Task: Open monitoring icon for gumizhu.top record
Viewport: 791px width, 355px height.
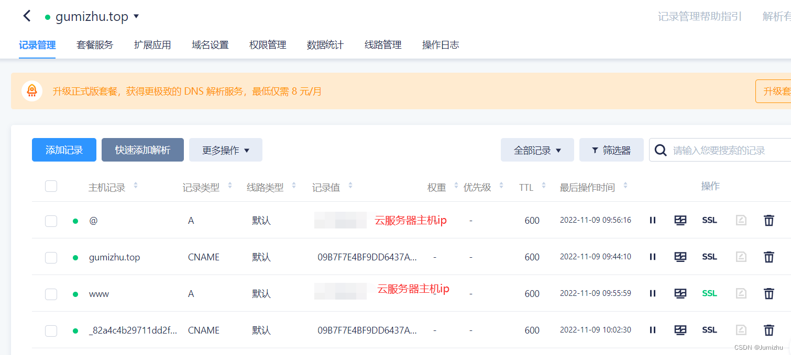Action: coord(680,257)
